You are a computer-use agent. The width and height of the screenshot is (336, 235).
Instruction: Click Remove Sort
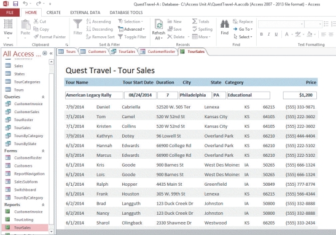tap(100, 37)
